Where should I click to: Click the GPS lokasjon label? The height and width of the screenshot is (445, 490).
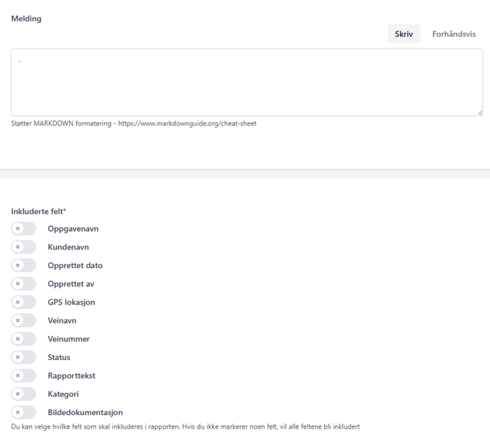(71, 302)
